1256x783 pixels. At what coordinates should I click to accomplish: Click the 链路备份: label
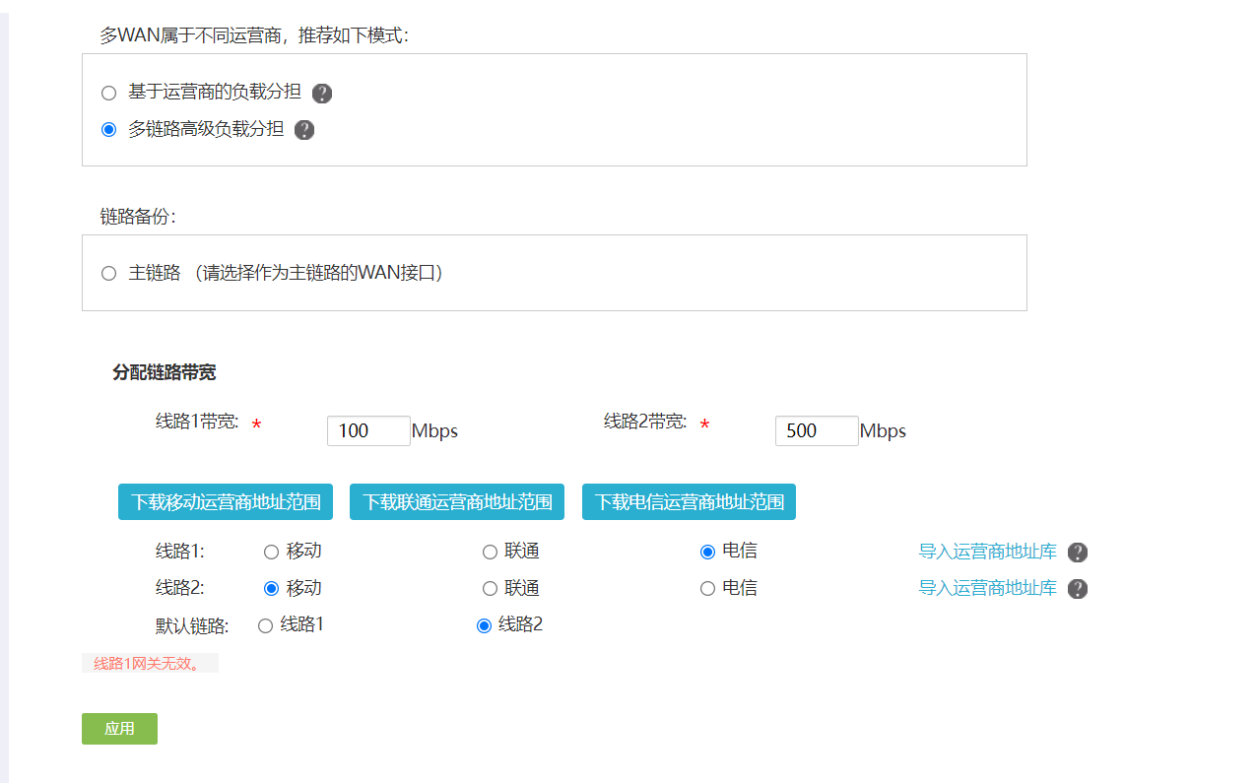point(138,217)
